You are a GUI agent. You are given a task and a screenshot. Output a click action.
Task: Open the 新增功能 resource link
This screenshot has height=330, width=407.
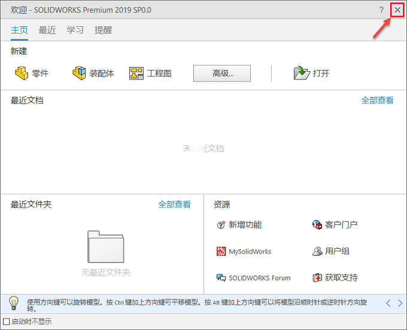point(245,225)
